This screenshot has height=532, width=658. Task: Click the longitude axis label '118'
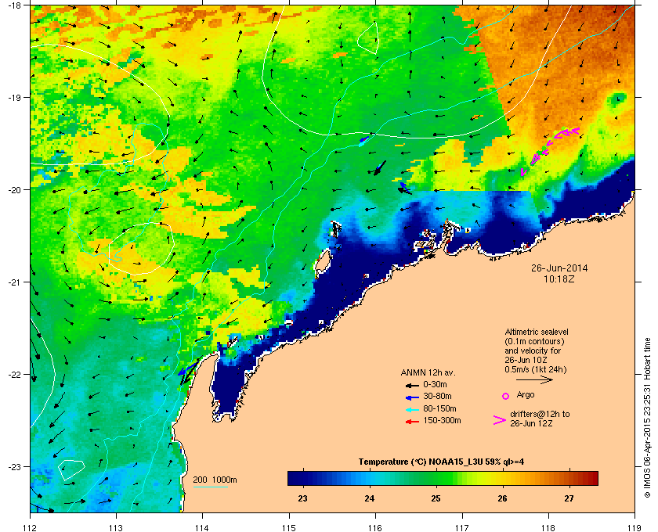coord(548,527)
